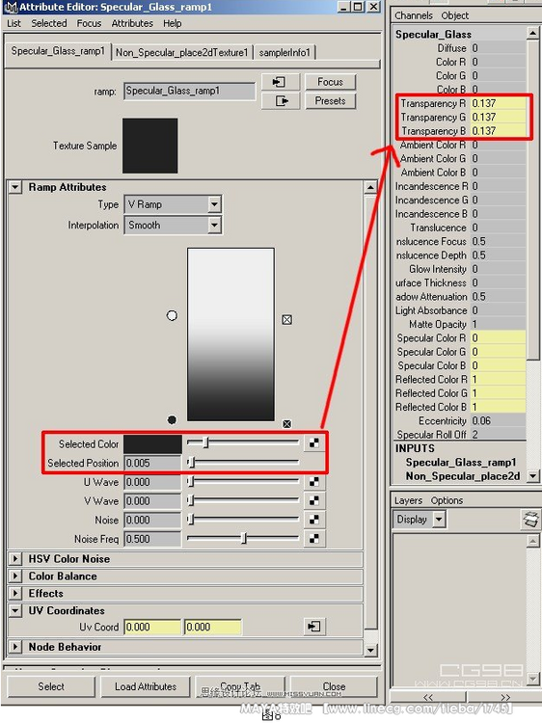Select Non_Specular_place2d input node

click(463, 476)
